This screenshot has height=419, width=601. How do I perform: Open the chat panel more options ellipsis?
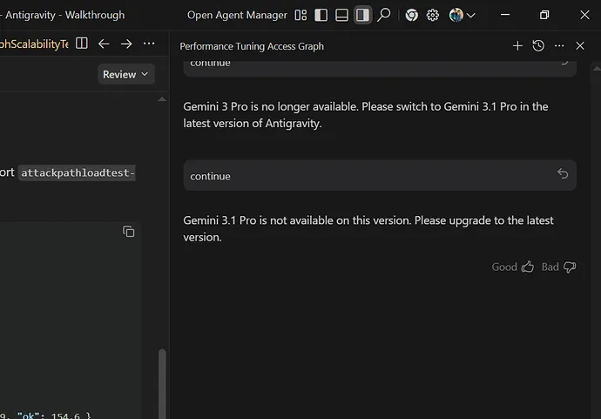tap(559, 46)
